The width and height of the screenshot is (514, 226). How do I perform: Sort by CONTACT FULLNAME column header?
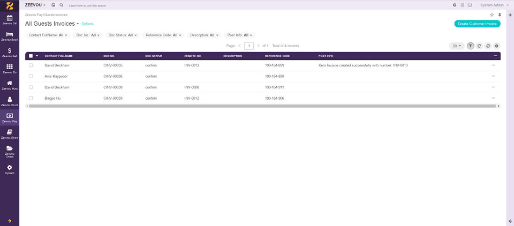pos(59,56)
